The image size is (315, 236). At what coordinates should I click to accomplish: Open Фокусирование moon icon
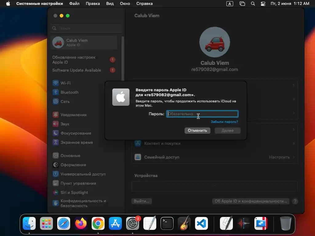tap(56, 133)
